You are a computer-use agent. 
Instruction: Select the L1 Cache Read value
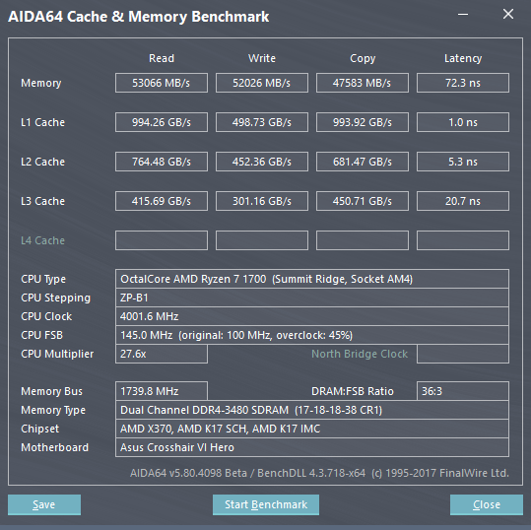(x=162, y=122)
